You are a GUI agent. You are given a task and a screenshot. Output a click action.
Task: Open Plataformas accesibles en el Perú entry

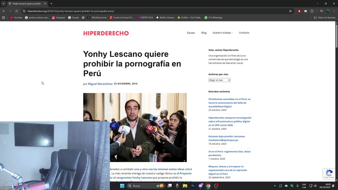click(229, 103)
